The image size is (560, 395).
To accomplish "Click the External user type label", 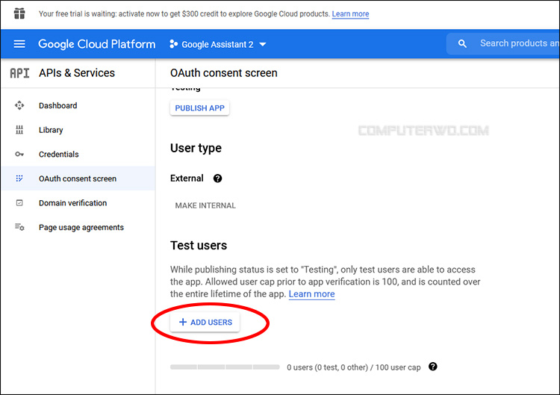I will (x=187, y=178).
